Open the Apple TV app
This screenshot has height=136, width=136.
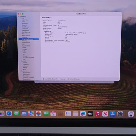(x=90, y=114)
